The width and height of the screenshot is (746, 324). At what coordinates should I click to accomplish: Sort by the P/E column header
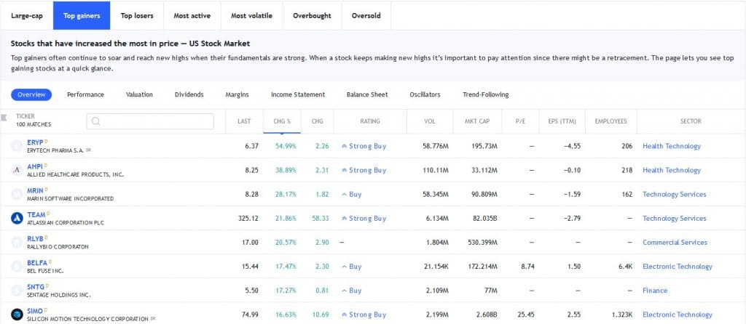[520, 121]
